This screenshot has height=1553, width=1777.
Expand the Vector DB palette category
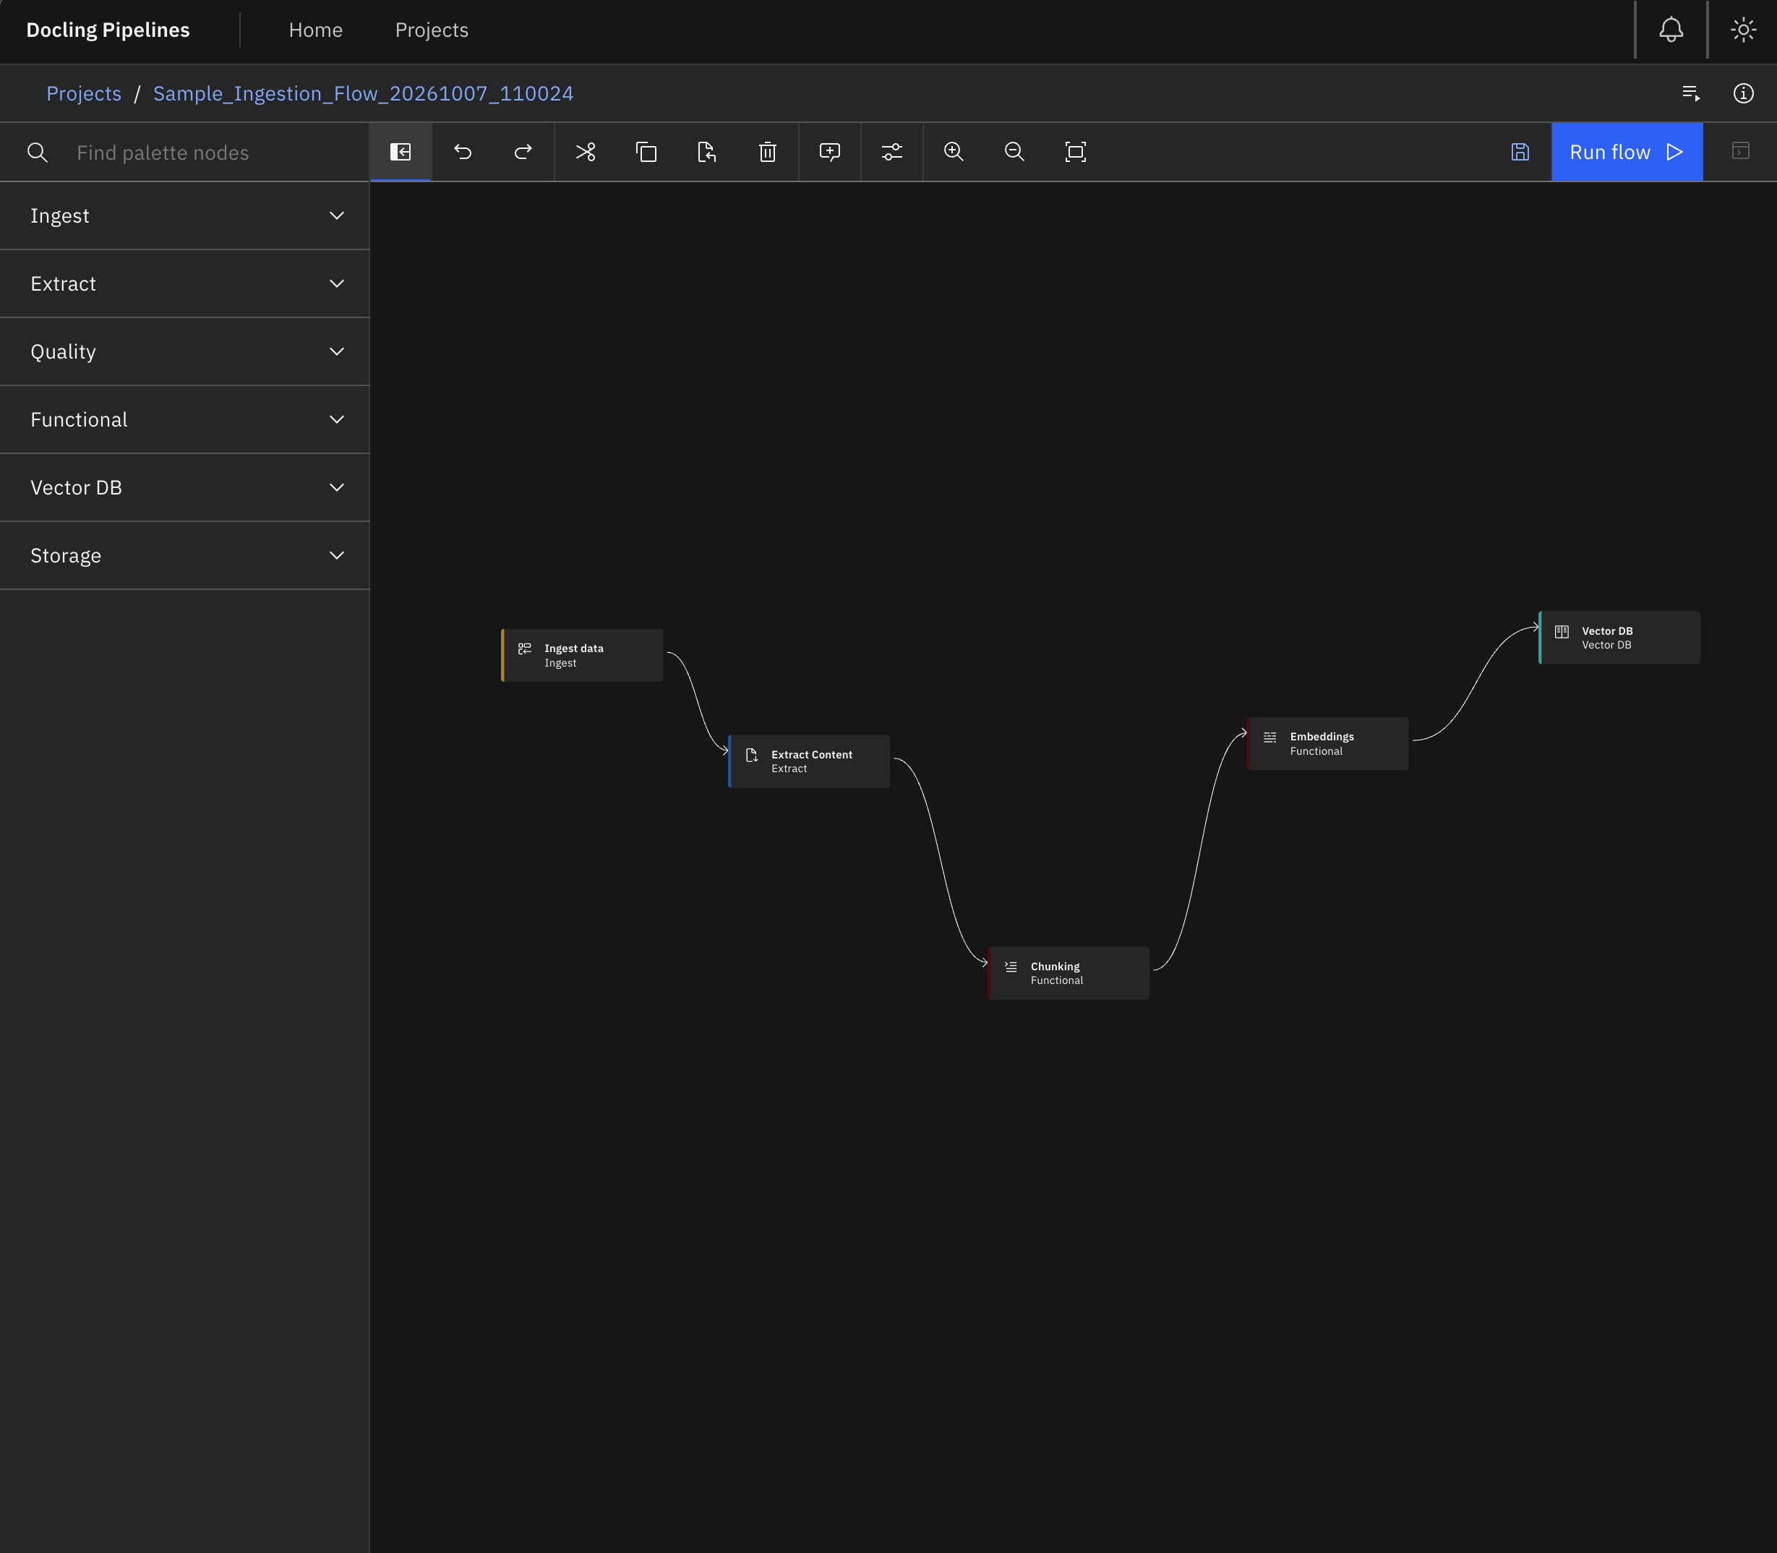tap(184, 488)
